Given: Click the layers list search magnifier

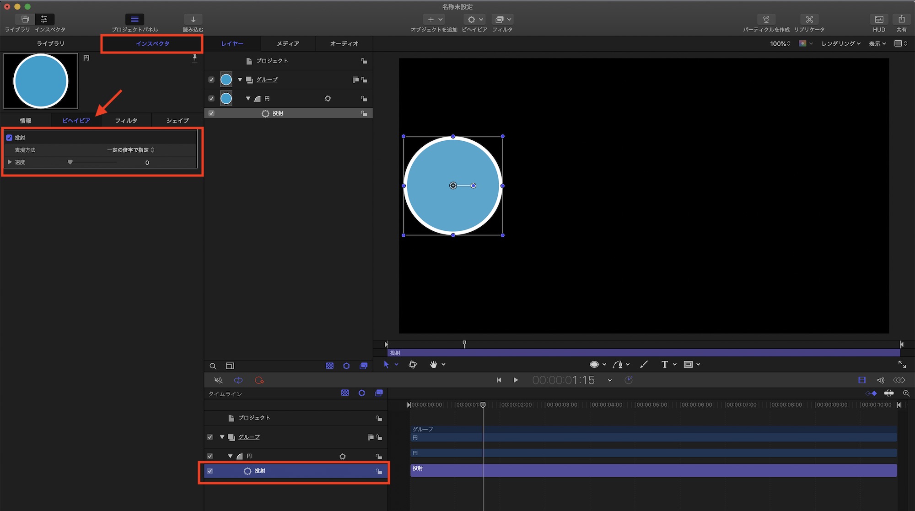Looking at the screenshot, I should [213, 366].
